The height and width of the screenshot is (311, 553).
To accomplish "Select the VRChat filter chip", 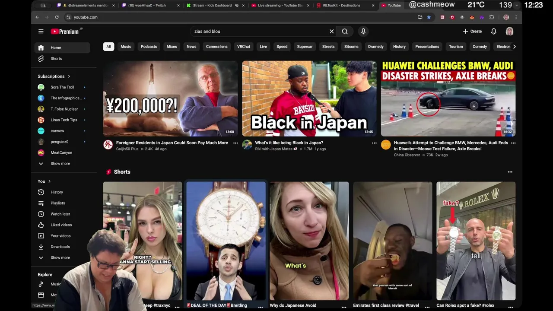I will click(x=244, y=47).
